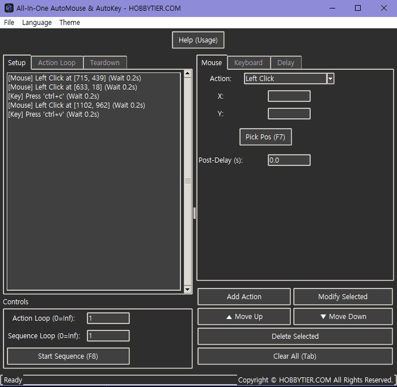Focus the Post-Delay input field
Image resolution: width=397 pixels, height=387 pixels.
point(289,160)
